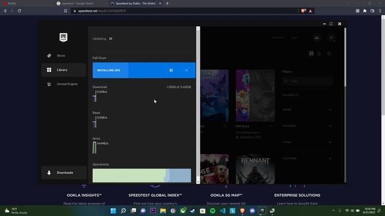This screenshot has width=385, height=216.
Task: Click the Epic launcher library scrollbar
Action: pos(345,57)
